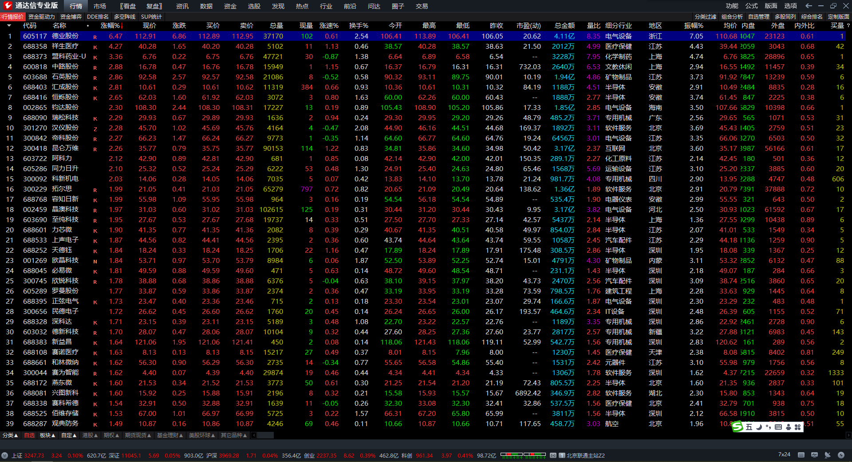The height and width of the screenshot is (462, 852).
Task: Open the 资讯 menu
Action: point(182,6)
